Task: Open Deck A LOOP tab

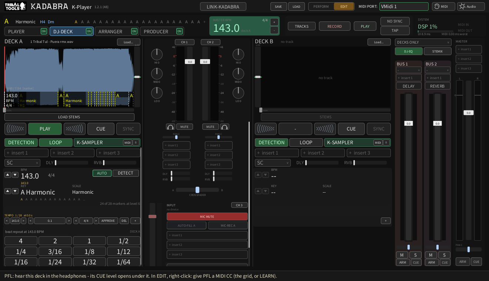Action: 56,142
